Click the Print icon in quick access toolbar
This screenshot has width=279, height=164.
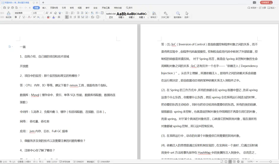[x=12, y=8]
